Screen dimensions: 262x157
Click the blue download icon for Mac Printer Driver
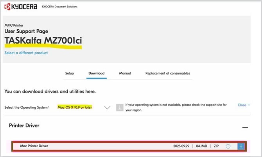241,146
